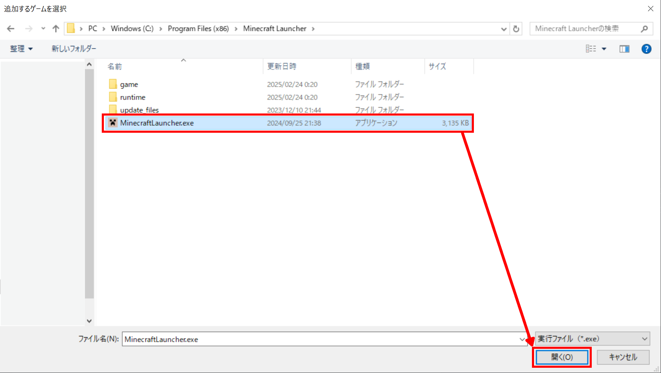Click the update_files folder icon
Screen dimensions: 661x373
113,110
